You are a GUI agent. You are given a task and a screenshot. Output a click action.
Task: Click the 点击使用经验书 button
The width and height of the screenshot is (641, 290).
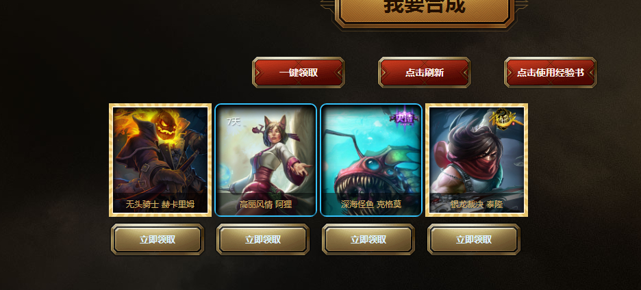point(550,72)
